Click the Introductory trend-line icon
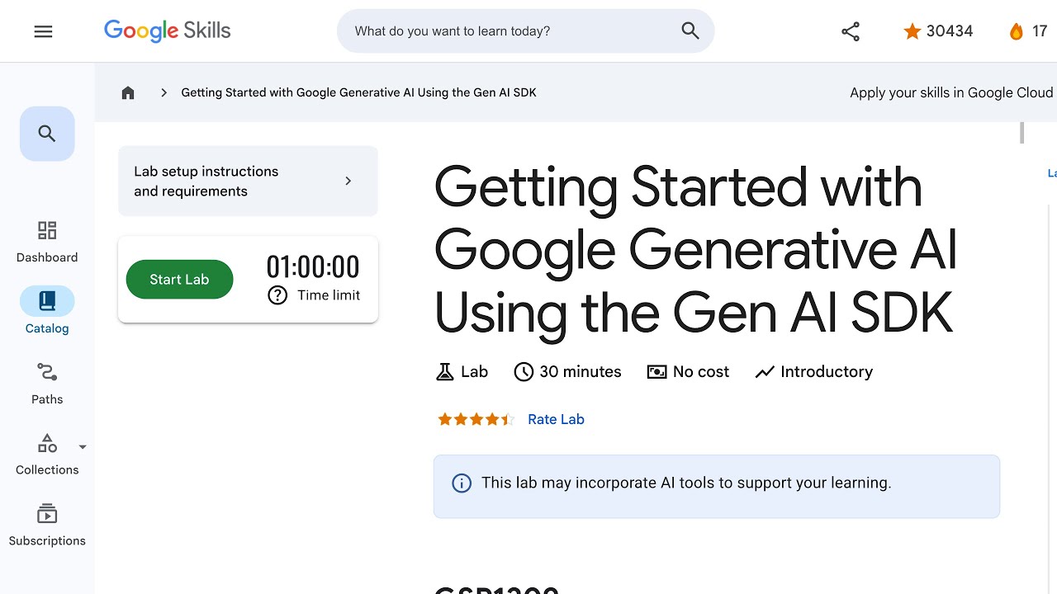This screenshot has height=594, width=1057. [x=765, y=372]
